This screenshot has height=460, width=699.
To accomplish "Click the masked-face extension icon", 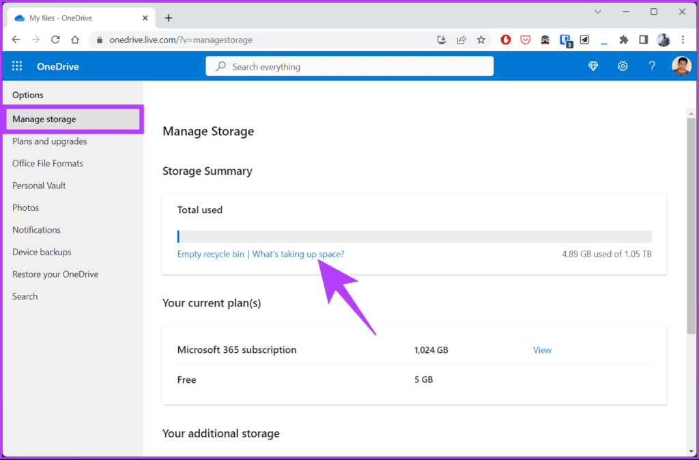I will (545, 40).
